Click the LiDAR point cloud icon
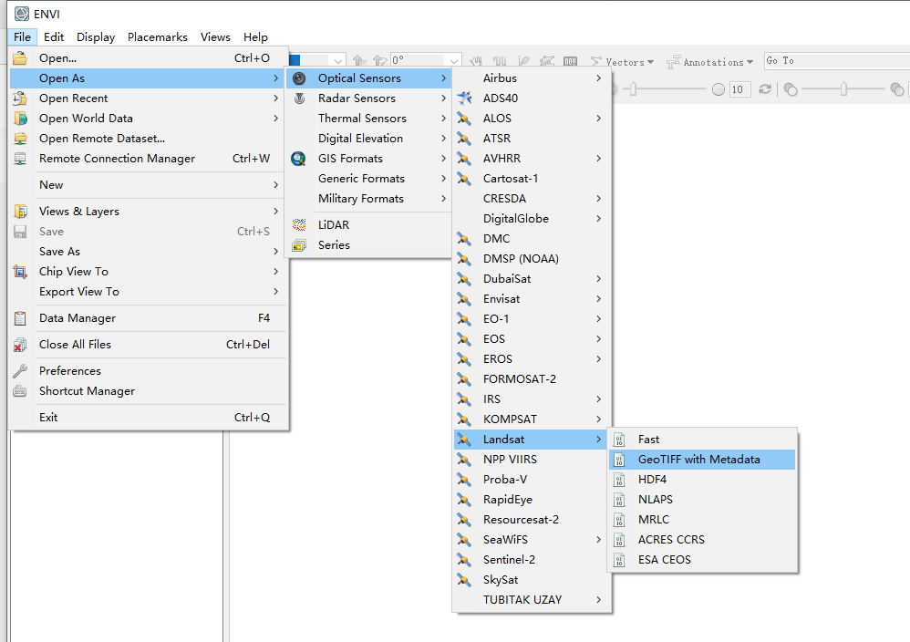This screenshot has width=910, height=642. (299, 224)
